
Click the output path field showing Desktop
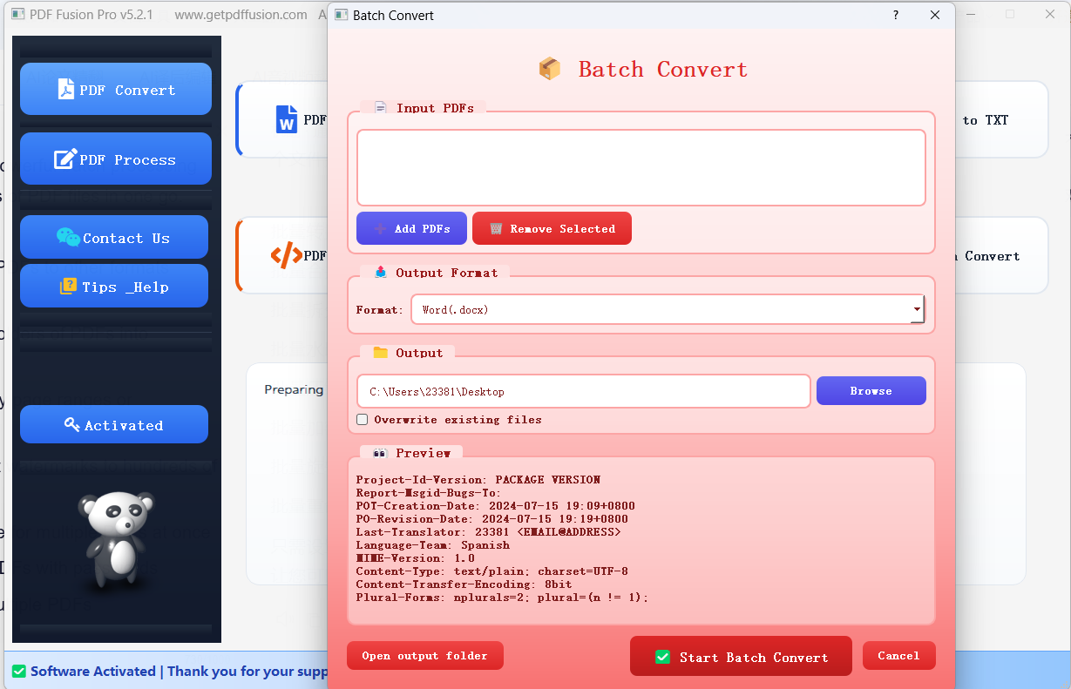tap(583, 391)
